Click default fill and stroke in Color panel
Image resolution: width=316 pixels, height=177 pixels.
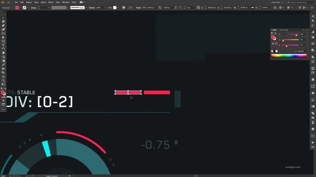click(x=272, y=33)
